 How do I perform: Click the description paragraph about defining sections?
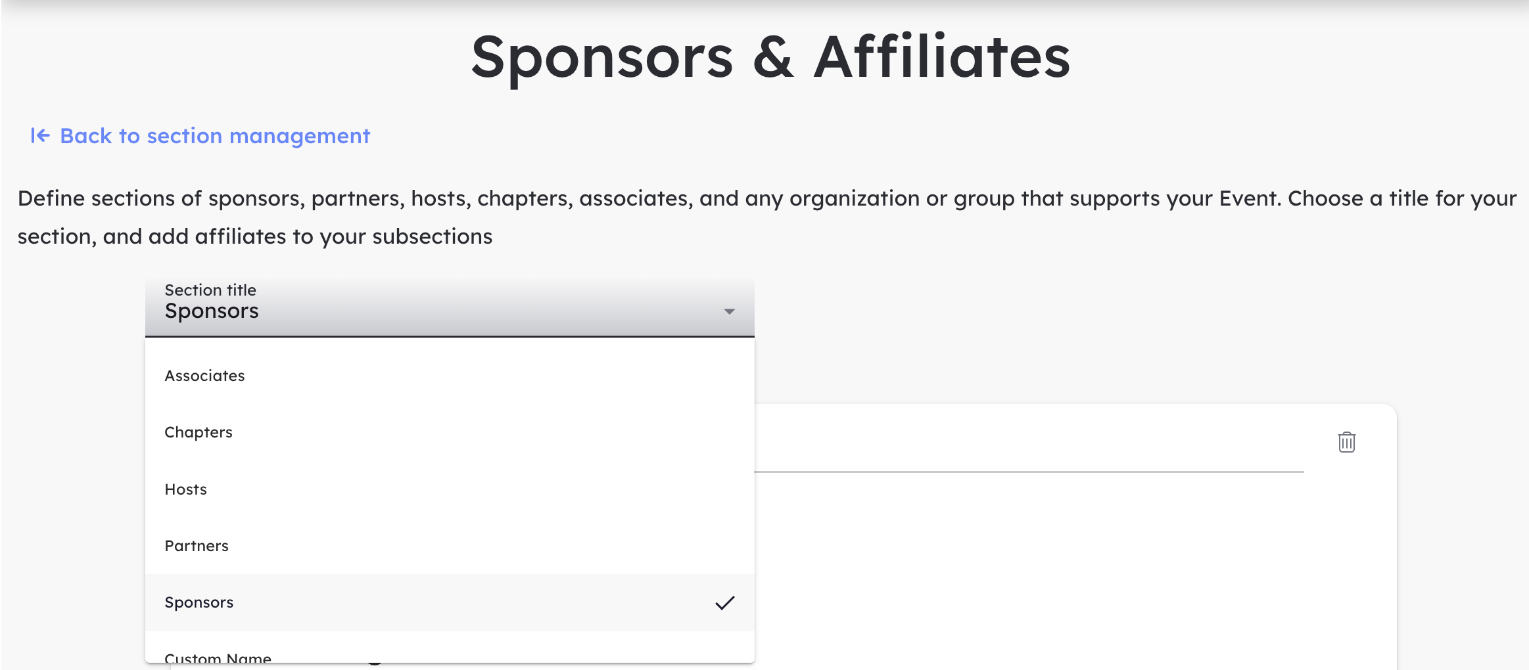tap(766, 217)
